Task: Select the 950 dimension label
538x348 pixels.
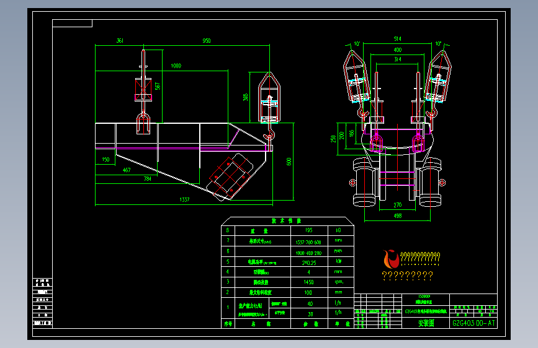Action: tap(207, 41)
